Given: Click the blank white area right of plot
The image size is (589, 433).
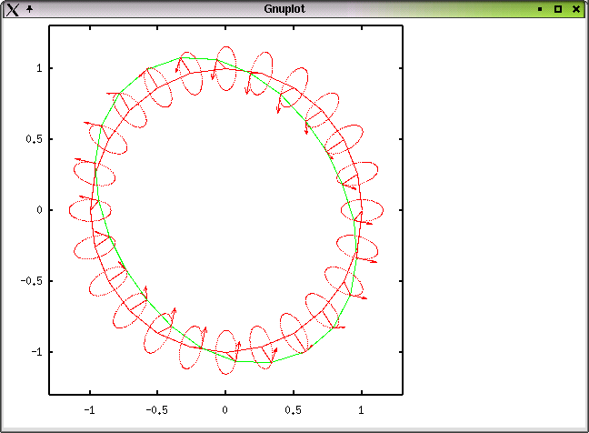Looking at the screenshot, I should (495, 218).
